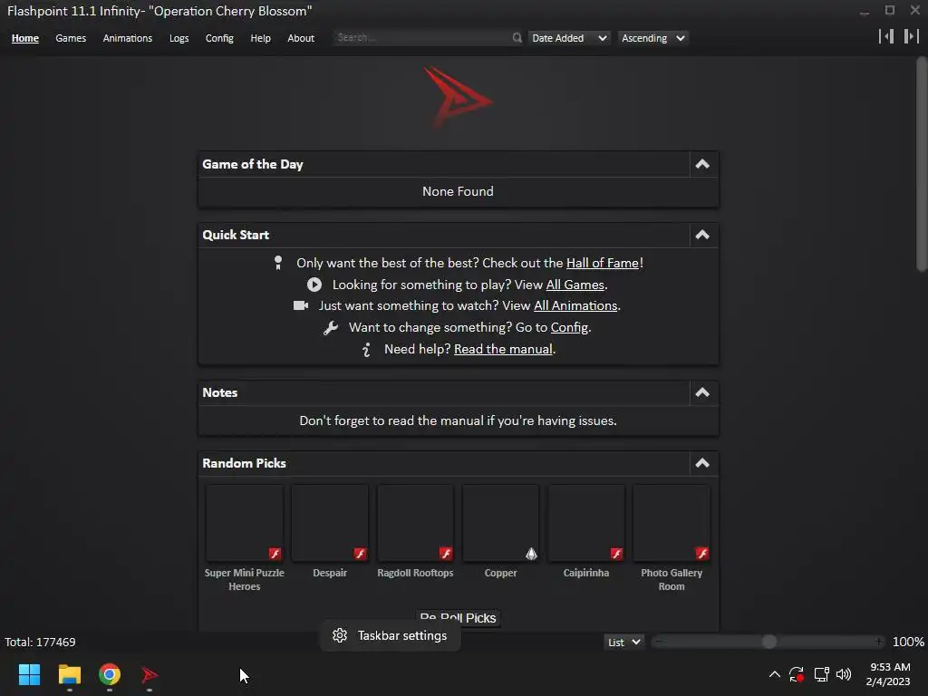This screenshot has height=696, width=928.
Task: Collapse the Game of the Day section
Action: (702, 164)
